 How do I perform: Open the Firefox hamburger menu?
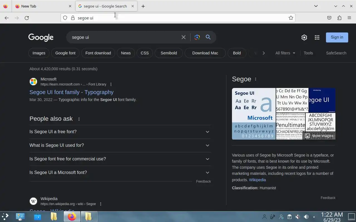[349, 18]
